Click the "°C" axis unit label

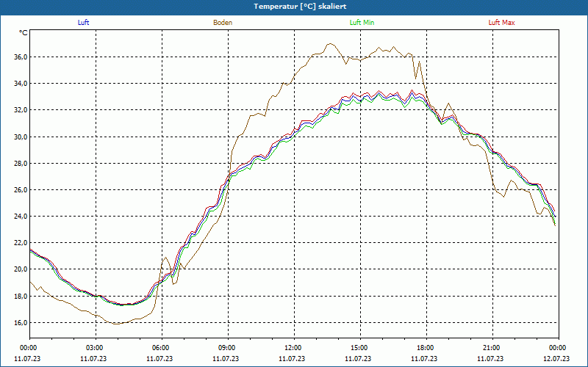[24, 33]
